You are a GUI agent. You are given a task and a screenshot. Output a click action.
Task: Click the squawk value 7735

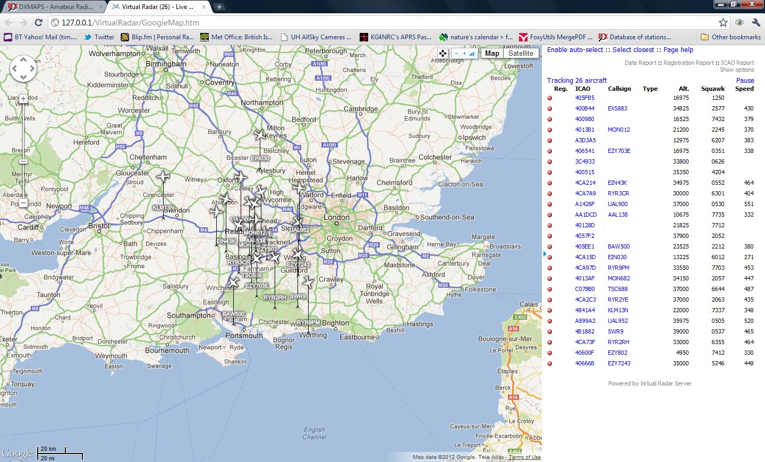(x=718, y=215)
